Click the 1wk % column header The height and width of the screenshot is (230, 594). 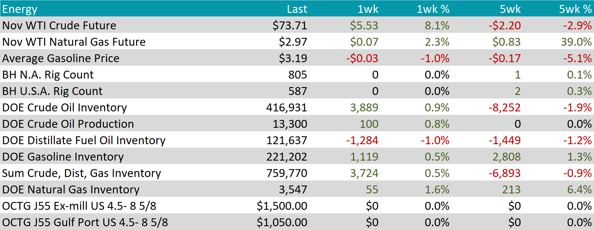coord(433,9)
